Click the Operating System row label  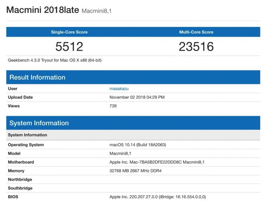coord(26,145)
